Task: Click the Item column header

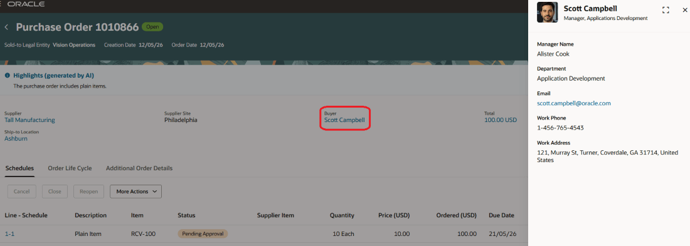Action: 137,216
